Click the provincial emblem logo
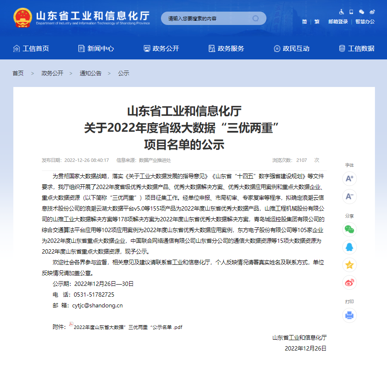 click(x=22, y=18)
